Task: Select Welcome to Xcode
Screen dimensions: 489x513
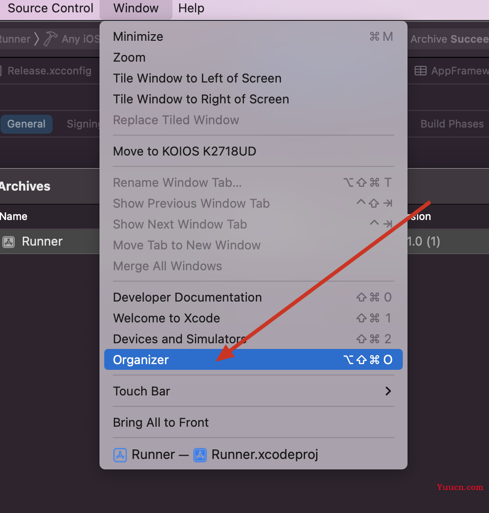Action: pos(254,318)
